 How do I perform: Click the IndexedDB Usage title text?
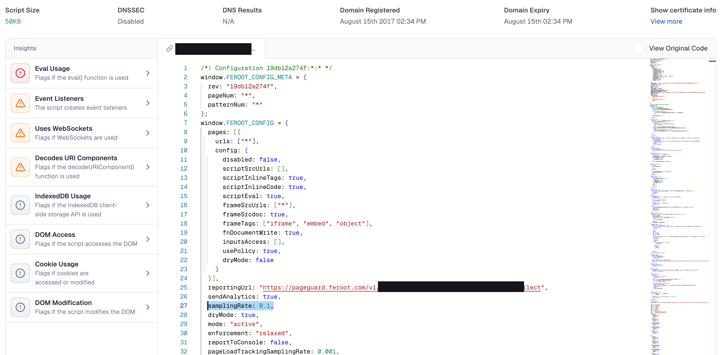63,196
